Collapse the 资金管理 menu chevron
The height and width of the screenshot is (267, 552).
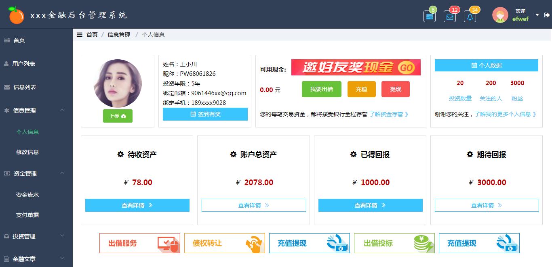tap(62, 173)
